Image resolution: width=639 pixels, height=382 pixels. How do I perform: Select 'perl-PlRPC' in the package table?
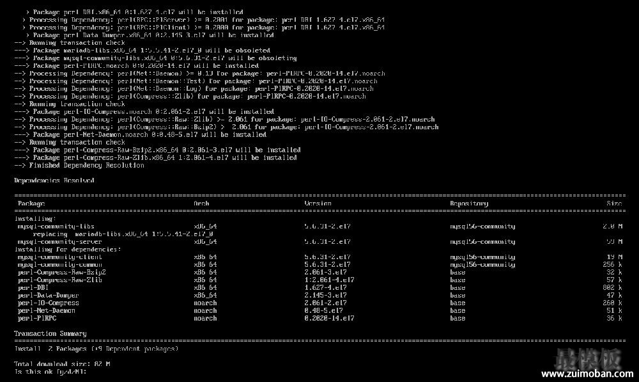click(37, 319)
